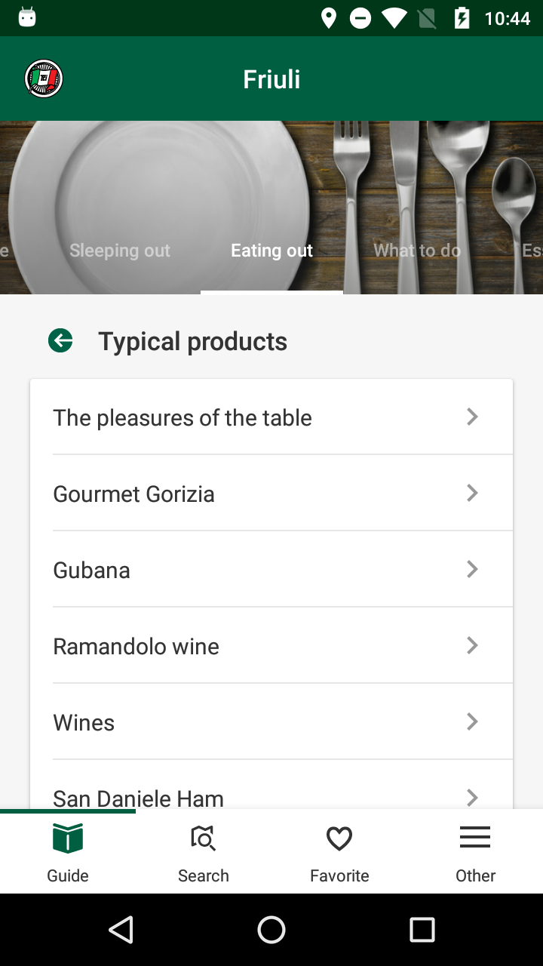Tap the green back arrow icon
543x966 pixels.
tap(60, 341)
